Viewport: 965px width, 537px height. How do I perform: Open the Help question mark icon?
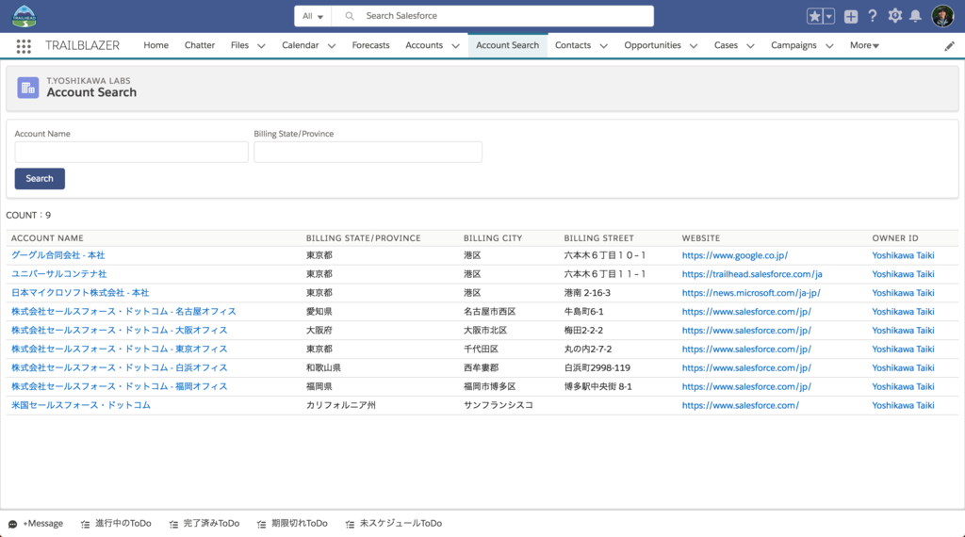click(x=872, y=16)
